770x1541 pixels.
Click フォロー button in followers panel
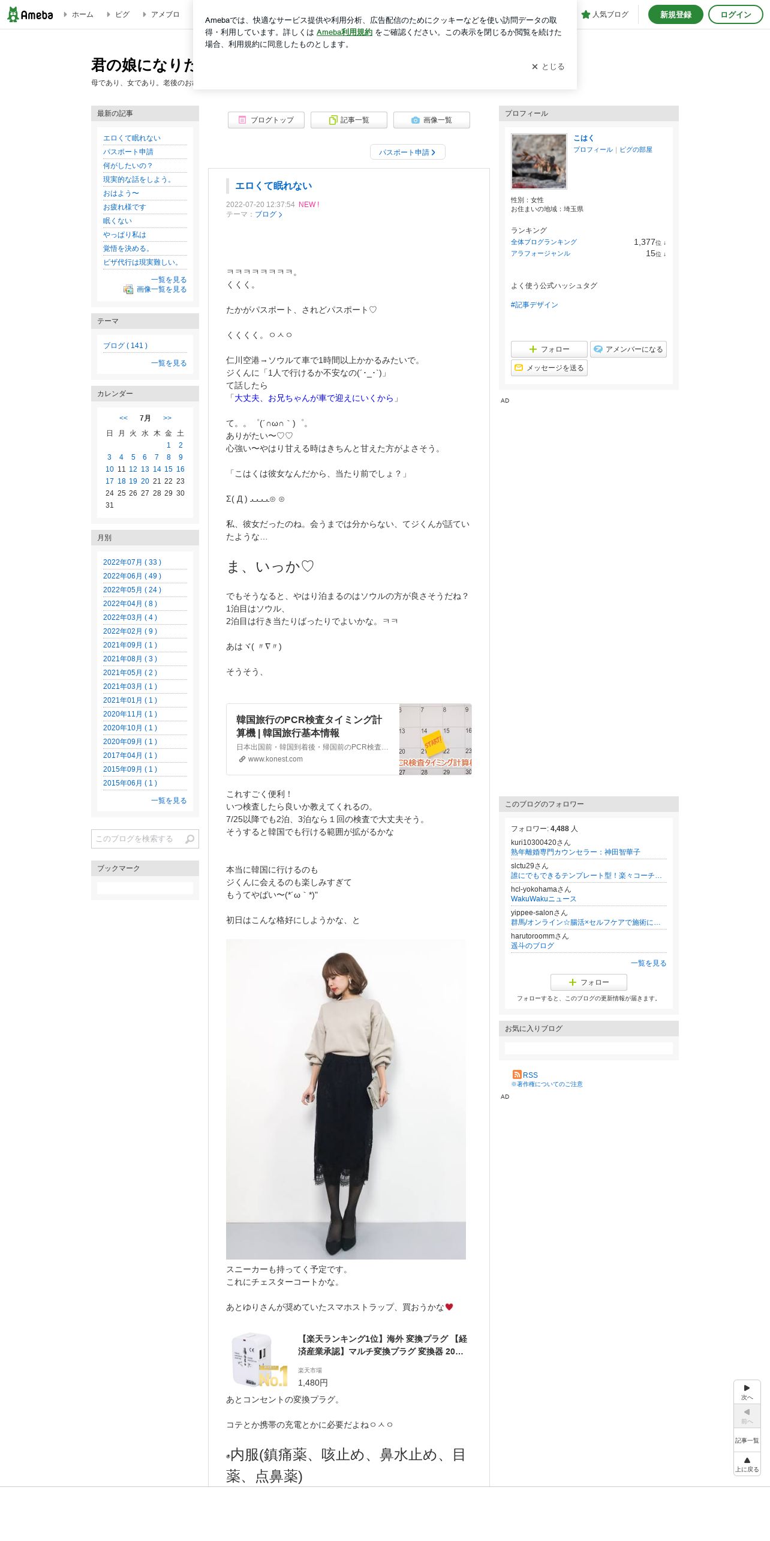pyautogui.click(x=589, y=982)
